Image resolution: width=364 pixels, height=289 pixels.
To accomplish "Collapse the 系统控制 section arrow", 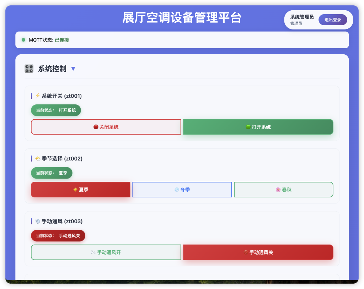I will click(73, 69).
